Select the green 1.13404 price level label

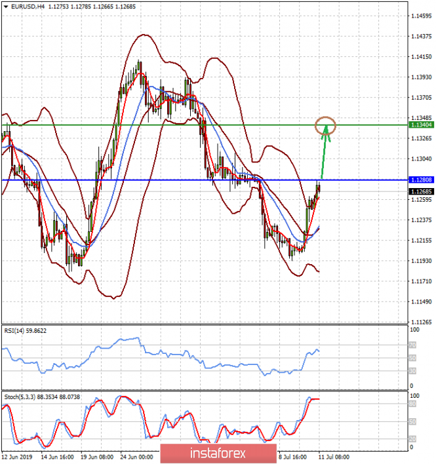pos(420,125)
